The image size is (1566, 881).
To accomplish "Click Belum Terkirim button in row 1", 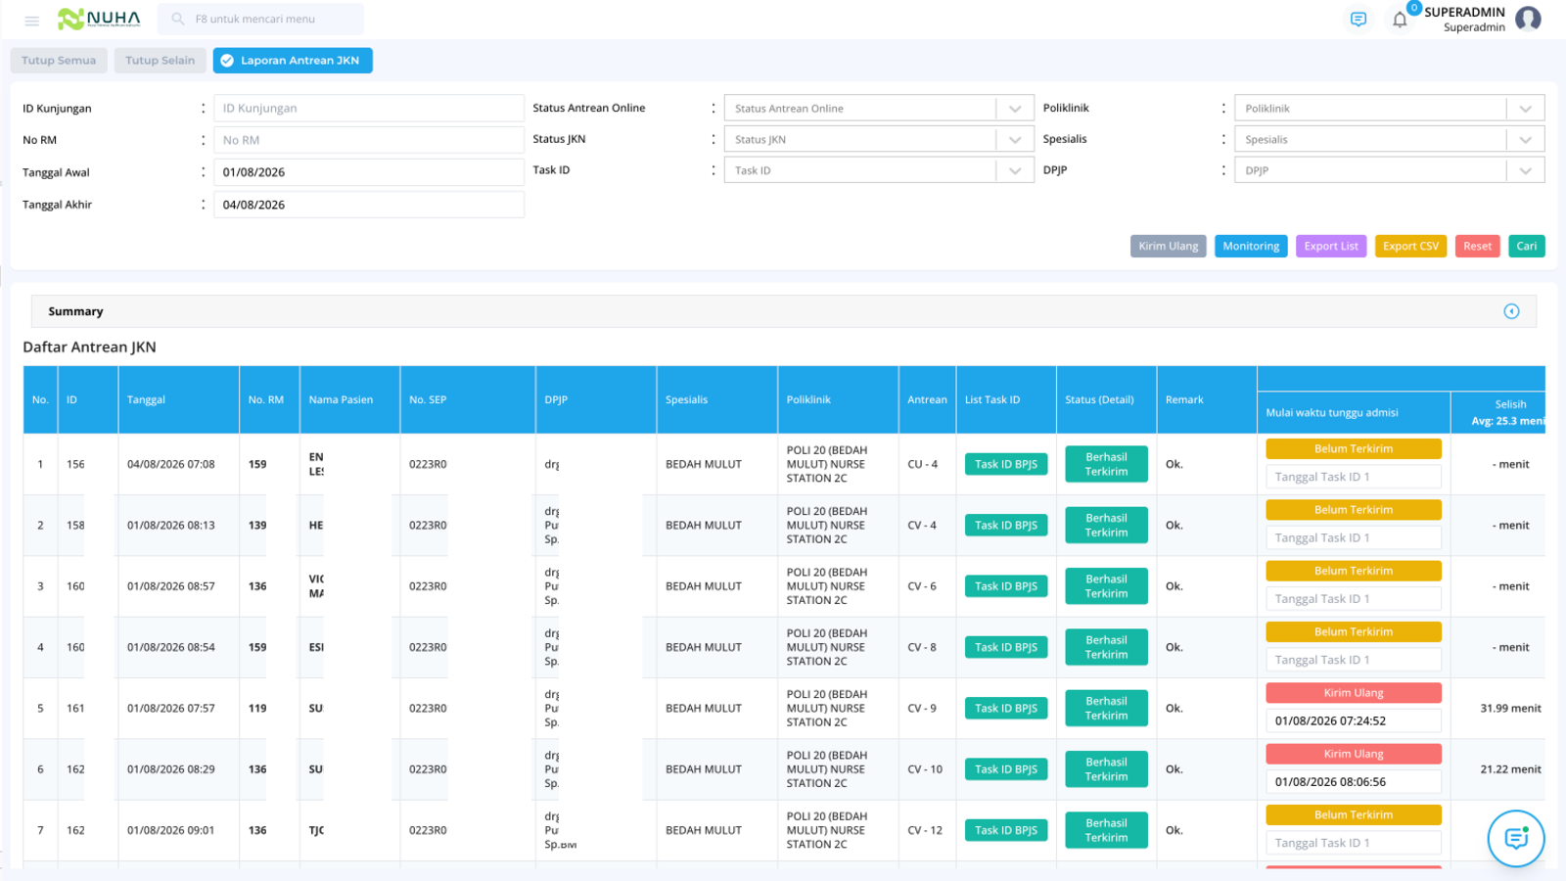I will point(1354,448).
